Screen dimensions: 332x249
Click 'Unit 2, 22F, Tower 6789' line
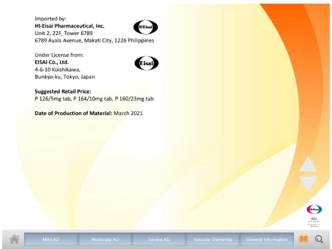(63, 33)
